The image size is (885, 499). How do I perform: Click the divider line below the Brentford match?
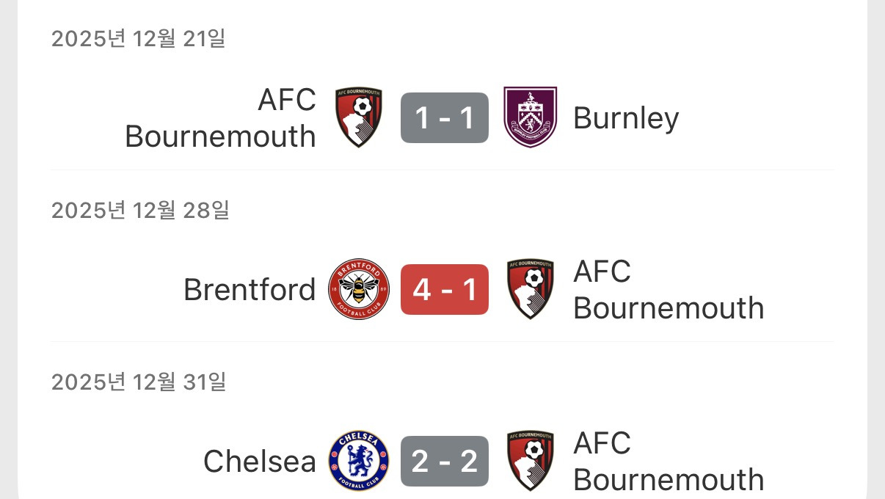(x=442, y=342)
